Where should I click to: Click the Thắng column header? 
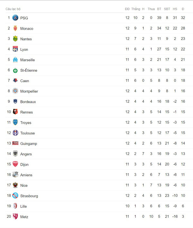click(136, 9)
